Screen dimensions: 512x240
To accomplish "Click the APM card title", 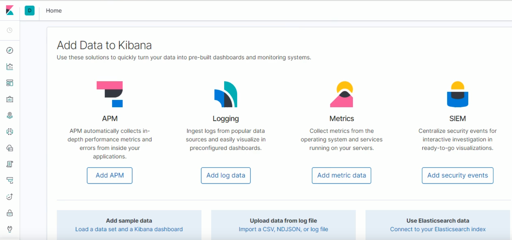I will click(110, 119).
